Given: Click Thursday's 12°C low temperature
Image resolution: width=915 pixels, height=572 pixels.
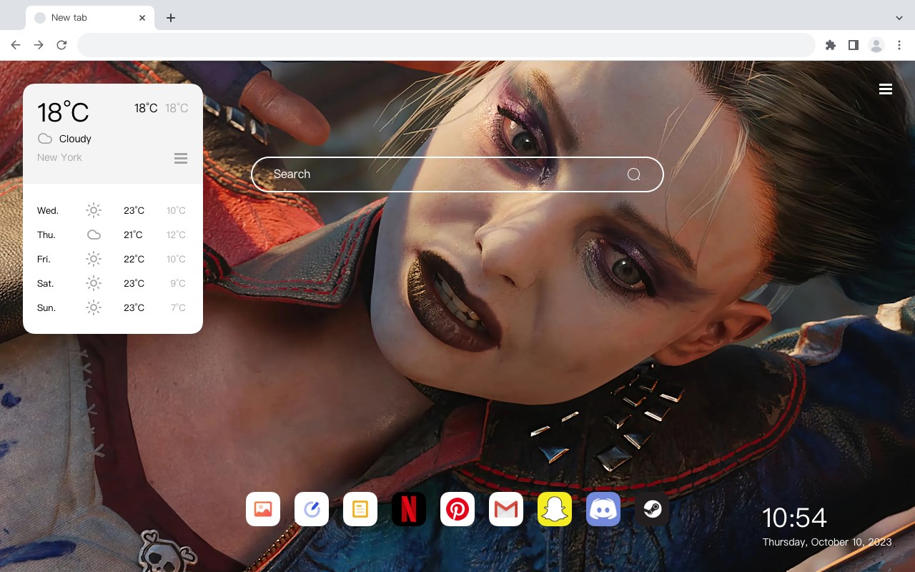Looking at the screenshot, I should (x=177, y=235).
